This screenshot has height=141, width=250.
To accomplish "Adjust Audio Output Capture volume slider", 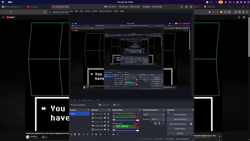I will 127,120.
